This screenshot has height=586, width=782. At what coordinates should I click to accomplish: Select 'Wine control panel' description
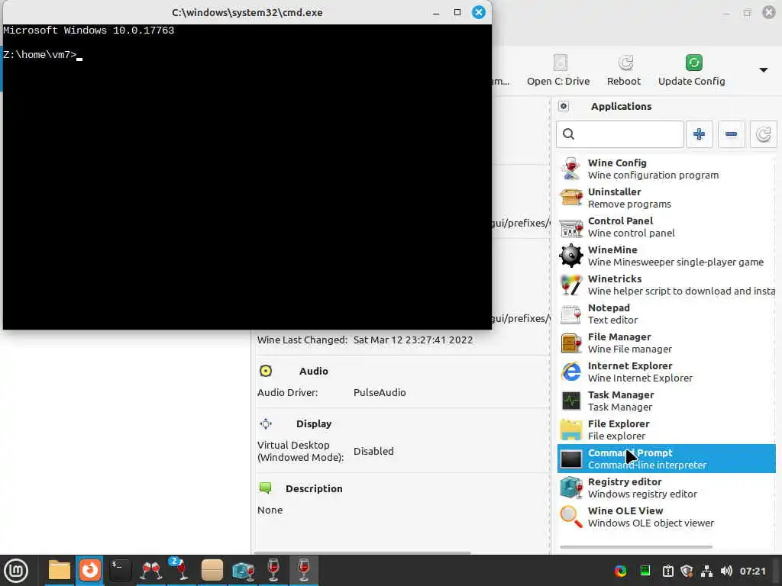click(632, 233)
